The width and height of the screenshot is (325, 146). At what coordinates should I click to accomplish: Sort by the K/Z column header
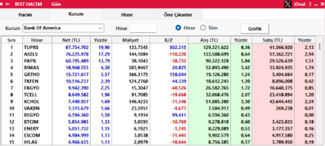168,40
